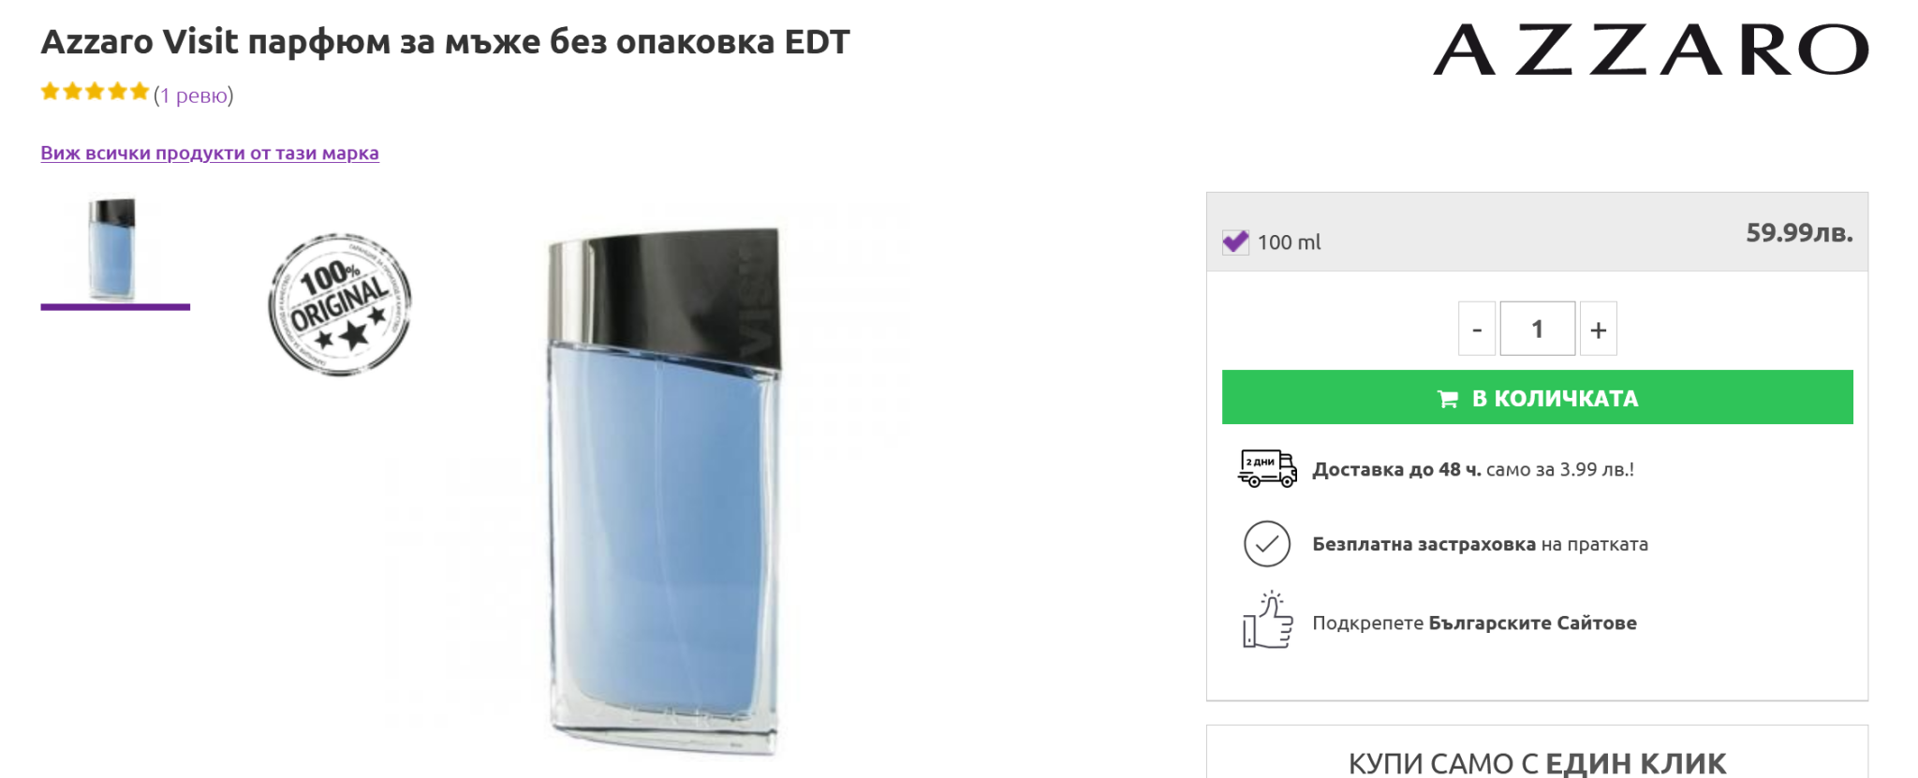1918x778 pixels.
Task: Click the product title Azzaro Visit heading
Action: 445,42
